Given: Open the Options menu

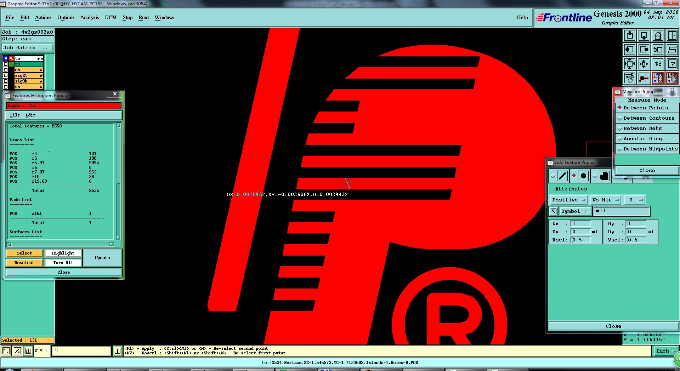Looking at the screenshot, I should click(66, 18).
